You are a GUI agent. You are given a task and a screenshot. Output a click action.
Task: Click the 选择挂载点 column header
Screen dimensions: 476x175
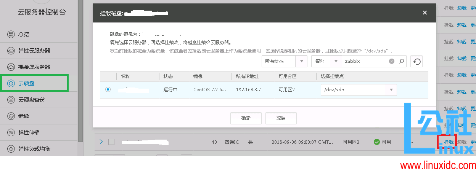(x=332, y=76)
